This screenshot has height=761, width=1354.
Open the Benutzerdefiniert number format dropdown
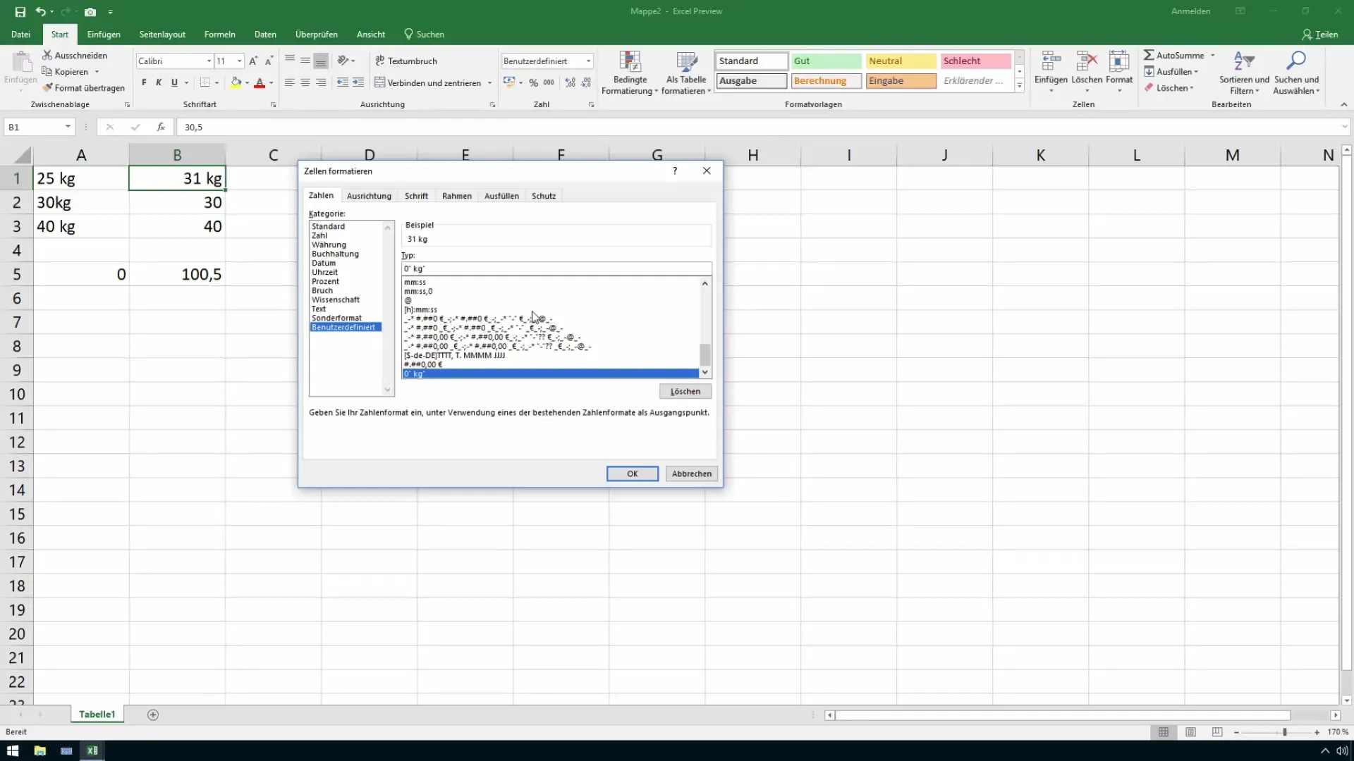pyautogui.click(x=588, y=61)
